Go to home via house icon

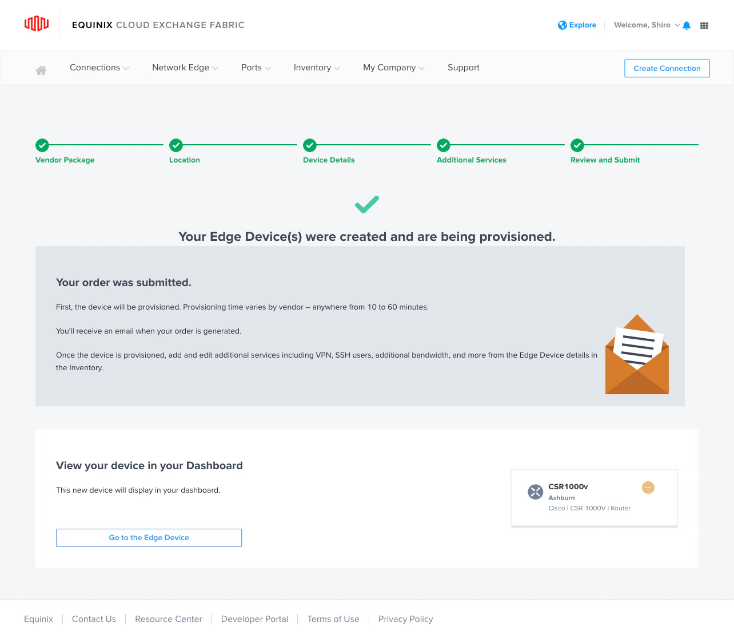coord(41,70)
